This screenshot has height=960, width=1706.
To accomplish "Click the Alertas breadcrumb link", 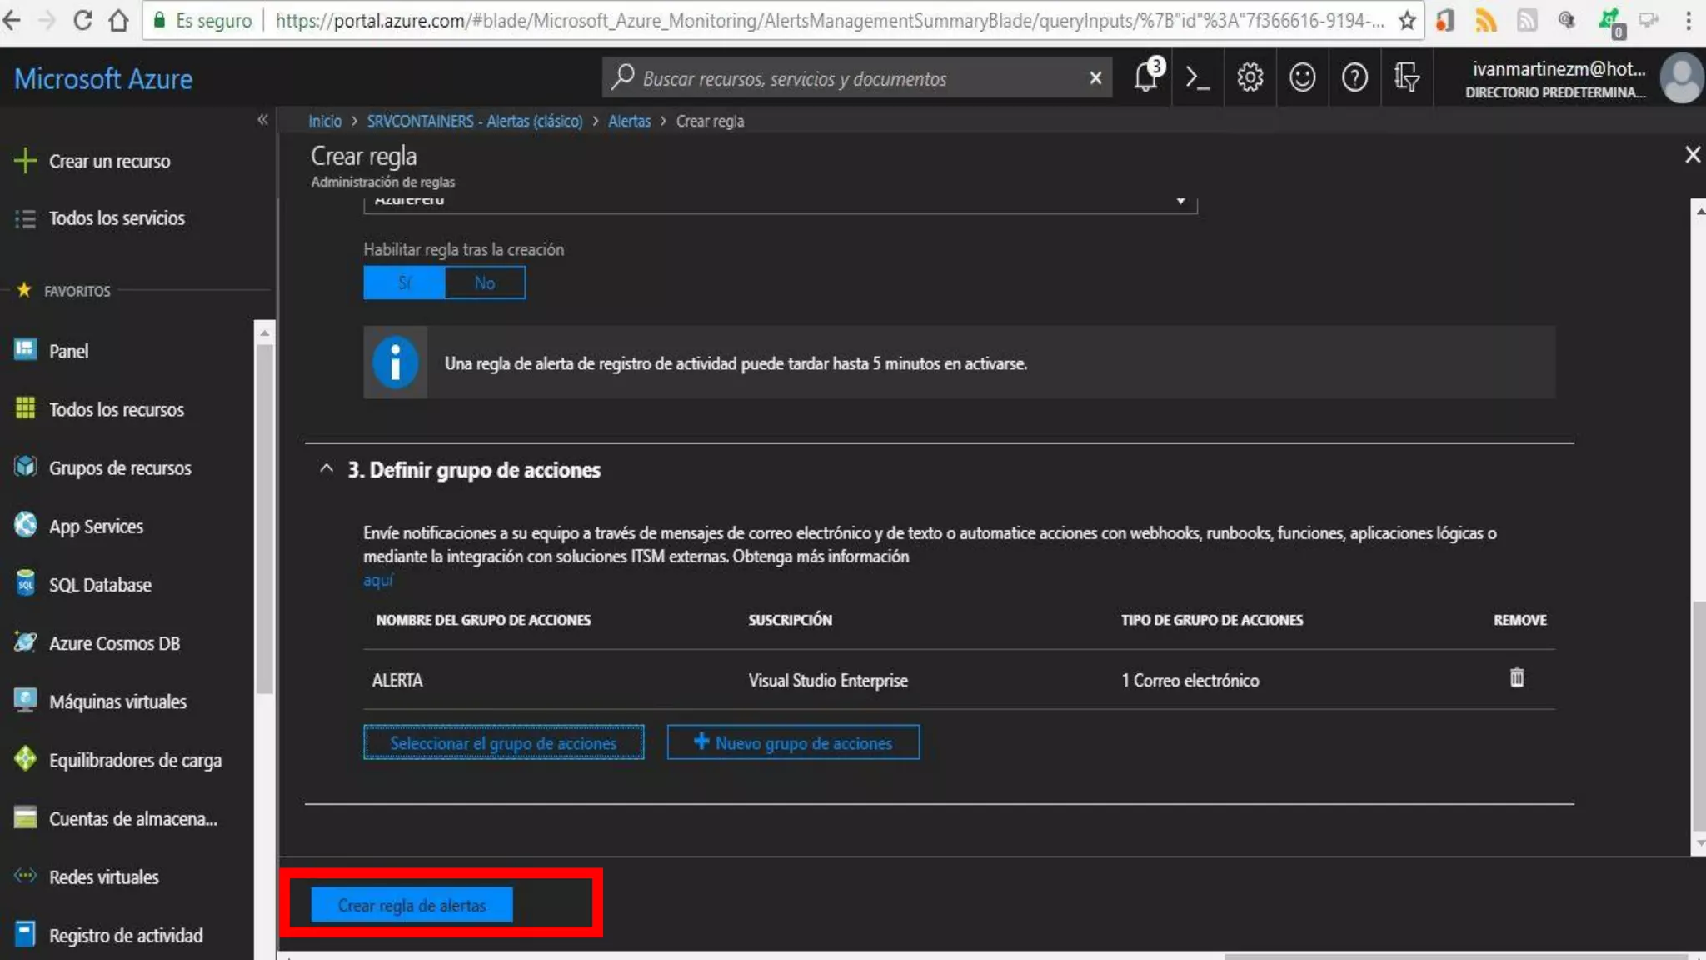I will tap(629, 122).
